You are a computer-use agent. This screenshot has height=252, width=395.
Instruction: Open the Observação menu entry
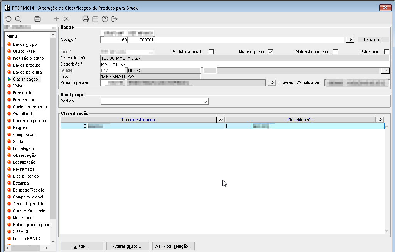pyautogui.click(x=24, y=155)
